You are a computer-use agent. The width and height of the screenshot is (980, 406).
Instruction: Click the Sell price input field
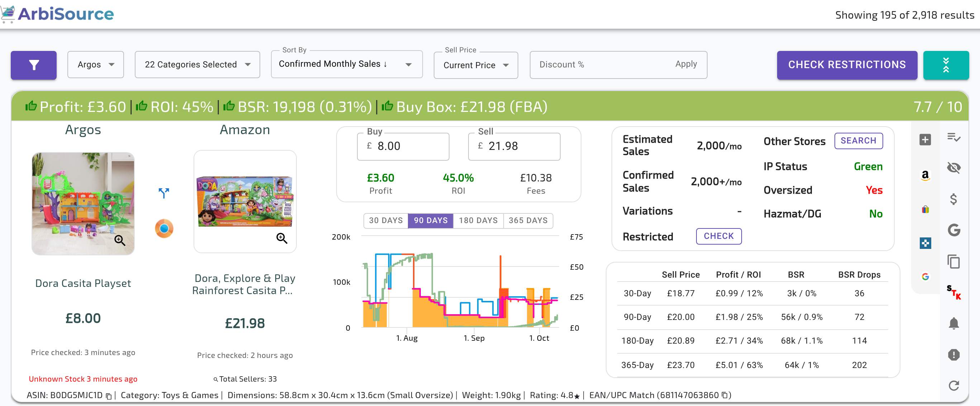pos(514,146)
